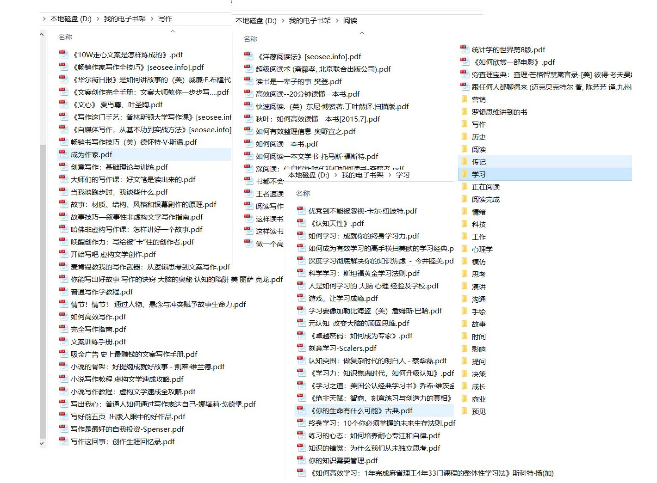
Task: Sort by 名称 column in 学习 window
Action: click(303, 194)
